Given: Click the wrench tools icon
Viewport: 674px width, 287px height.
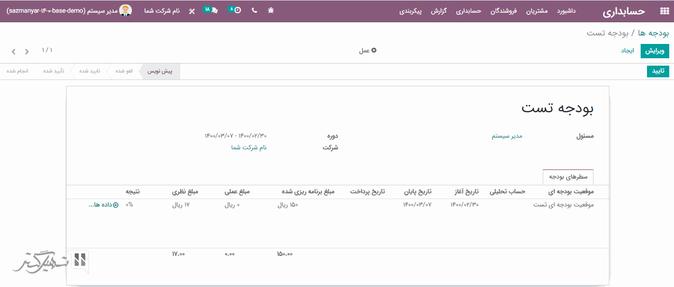Looking at the screenshot, I should click(x=192, y=11).
